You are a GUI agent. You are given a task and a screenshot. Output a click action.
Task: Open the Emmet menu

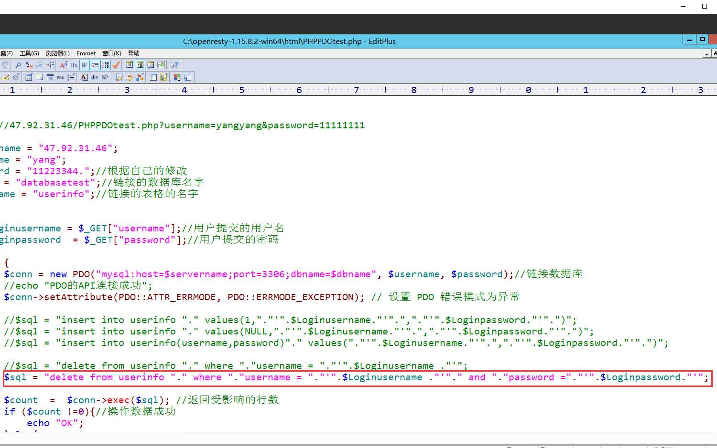86,53
